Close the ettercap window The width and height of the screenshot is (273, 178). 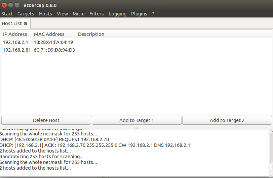4,5
